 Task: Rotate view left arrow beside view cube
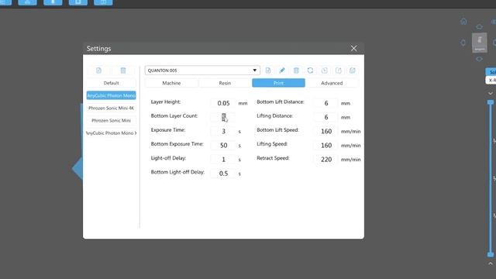[463, 43]
